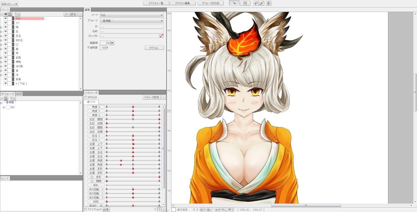This screenshot has width=417, height=212.
Task: Activate the lasso selection tool
Action: (x=256, y=3)
